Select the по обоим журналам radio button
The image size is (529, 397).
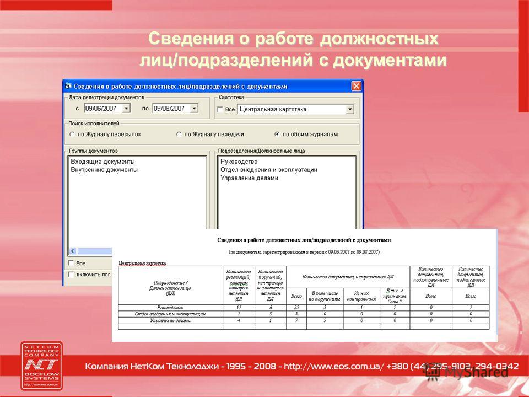[x=277, y=135]
